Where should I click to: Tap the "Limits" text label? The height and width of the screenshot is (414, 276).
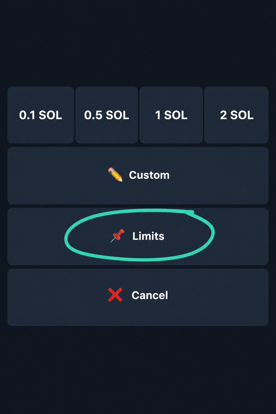(x=148, y=236)
